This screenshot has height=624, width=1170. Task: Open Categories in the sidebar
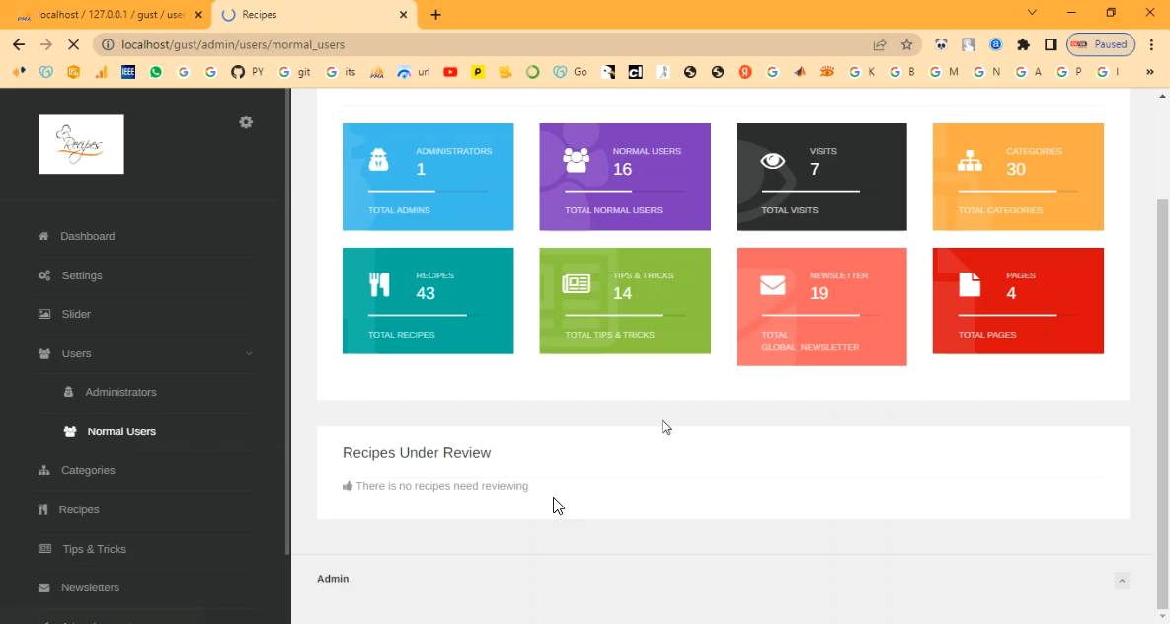coord(88,471)
